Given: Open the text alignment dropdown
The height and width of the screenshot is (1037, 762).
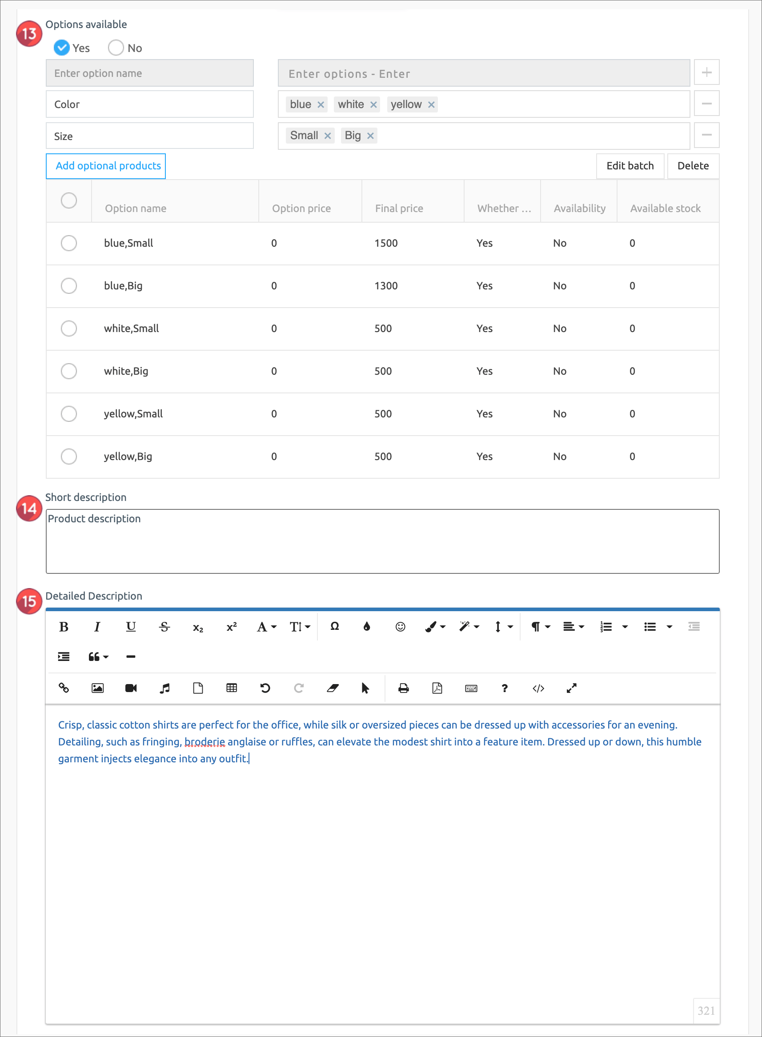Looking at the screenshot, I should click(574, 627).
